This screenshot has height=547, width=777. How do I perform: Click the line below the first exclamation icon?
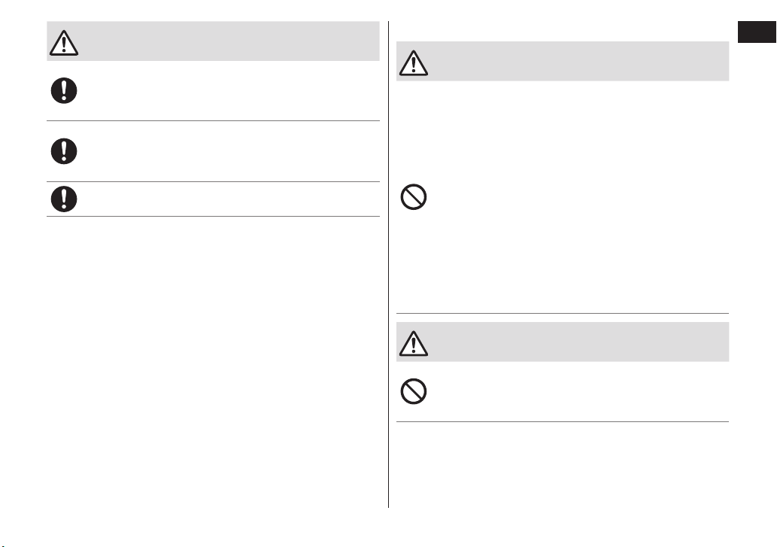213,121
